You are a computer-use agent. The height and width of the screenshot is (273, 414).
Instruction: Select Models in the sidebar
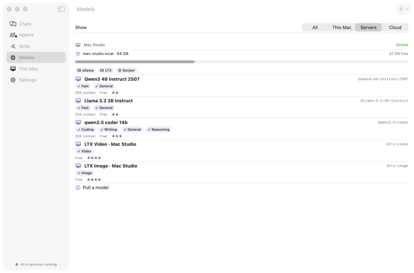click(36, 57)
